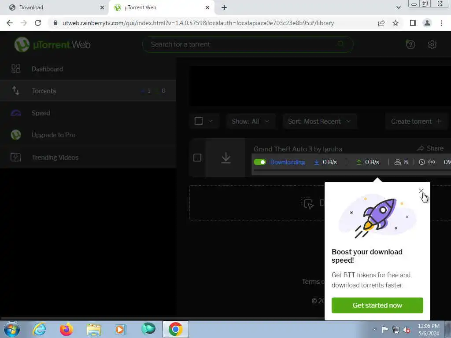451x338 pixels.
Task: Click the search magnifier icon
Action: point(340,44)
